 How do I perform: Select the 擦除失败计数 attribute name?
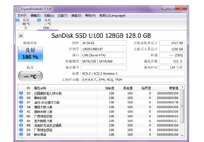(43, 112)
